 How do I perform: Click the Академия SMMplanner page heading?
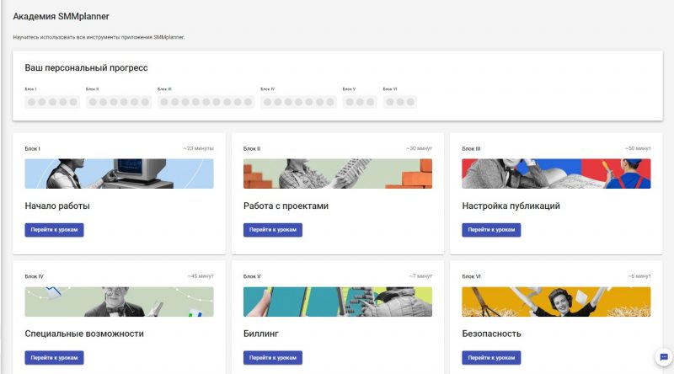[x=61, y=16]
